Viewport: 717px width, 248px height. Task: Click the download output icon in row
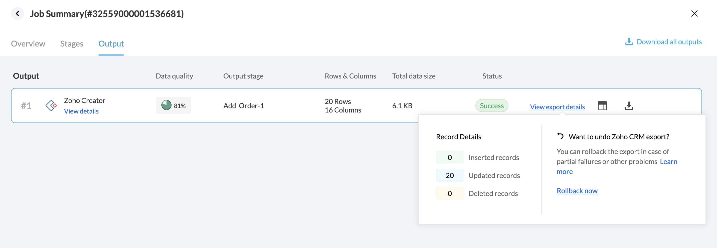pos(628,106)
